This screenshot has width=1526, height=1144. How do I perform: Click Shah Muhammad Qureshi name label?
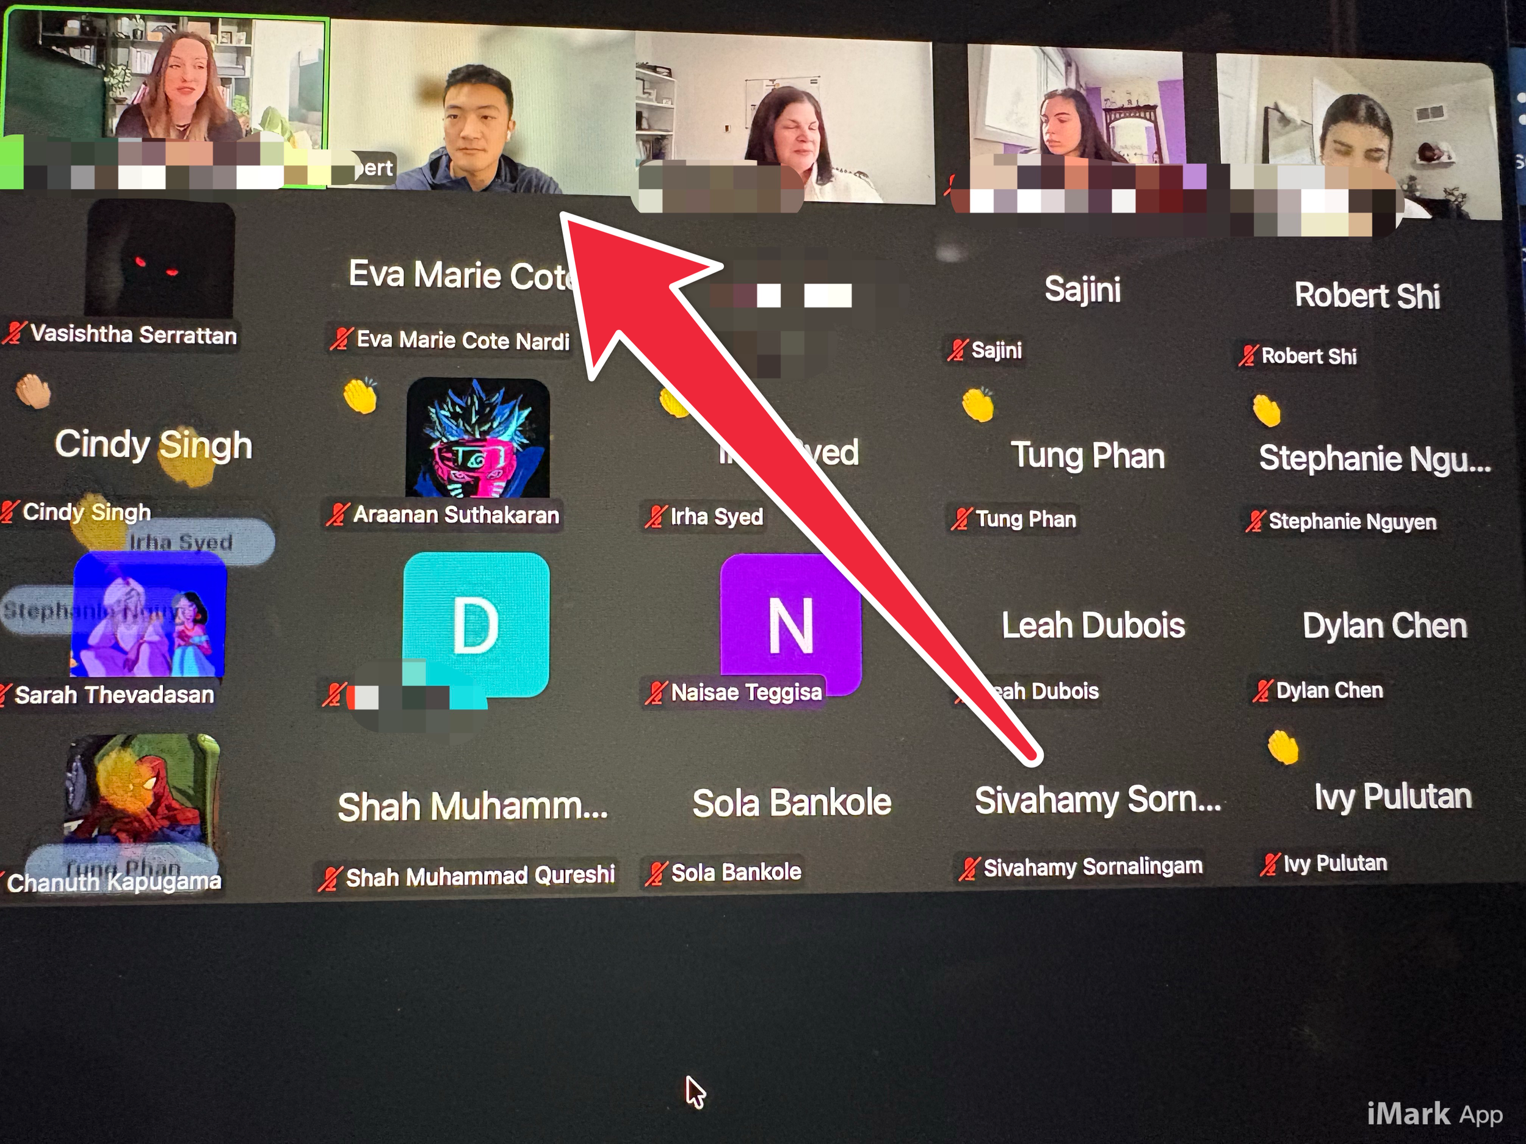click(x=479, y=876)
